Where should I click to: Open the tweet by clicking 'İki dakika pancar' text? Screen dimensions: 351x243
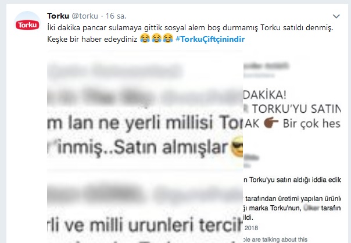77,28
